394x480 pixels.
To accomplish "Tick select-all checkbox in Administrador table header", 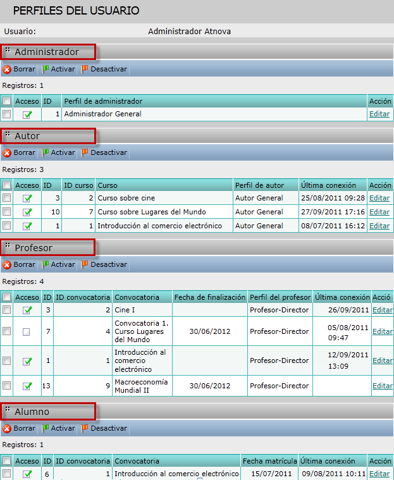I will (6, 101).
